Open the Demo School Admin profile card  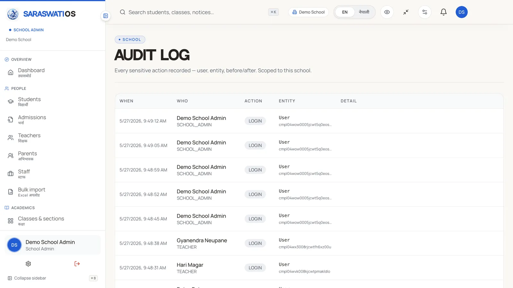[53, 245]
